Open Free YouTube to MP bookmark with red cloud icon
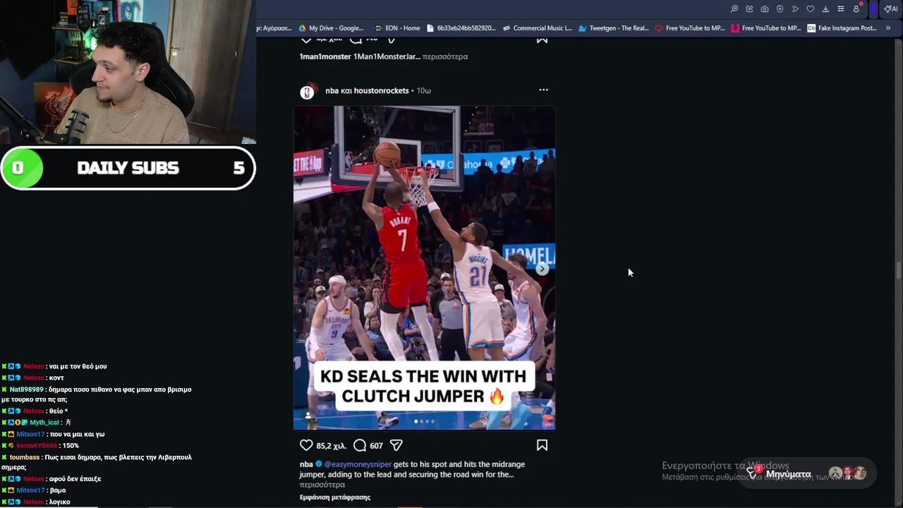Image resolution: width=903 pixels, height=508 pixels. click(690, 28)
